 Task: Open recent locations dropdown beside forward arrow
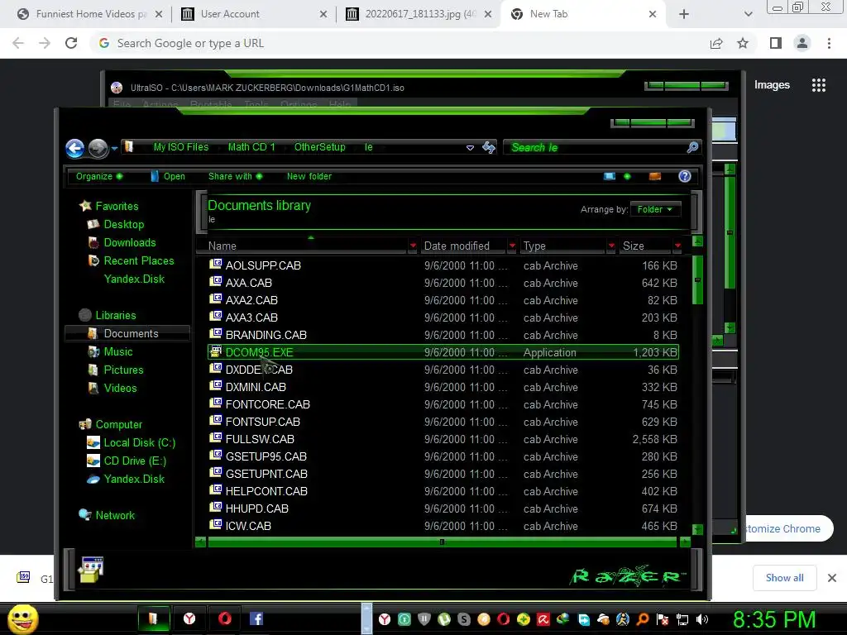click(114, 149)
